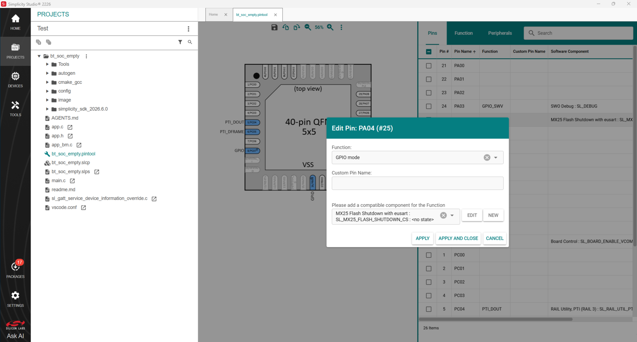Search within the project explorer
Image resolution: width=637 pixels, height=342 pixels.
coord(190,42)
